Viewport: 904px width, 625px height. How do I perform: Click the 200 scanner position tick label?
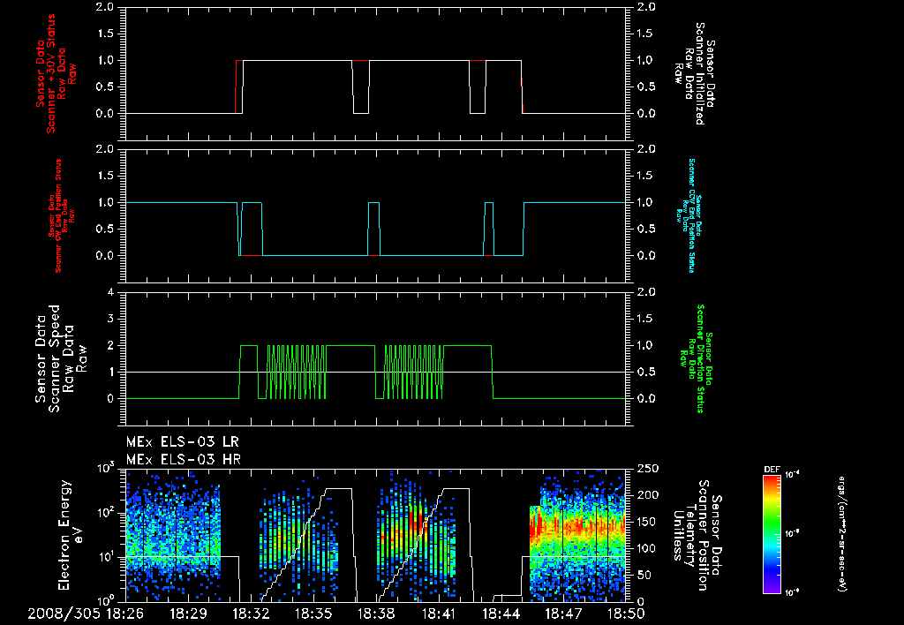648,494
